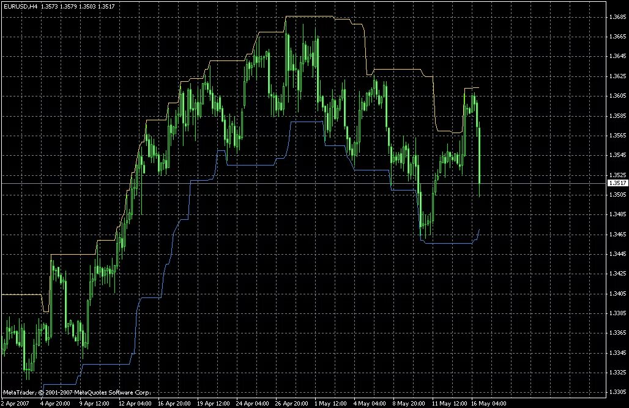The image size is (629, 408).
Task: Click the 1.3585 price scale value
Action: [x=617, y=115]
